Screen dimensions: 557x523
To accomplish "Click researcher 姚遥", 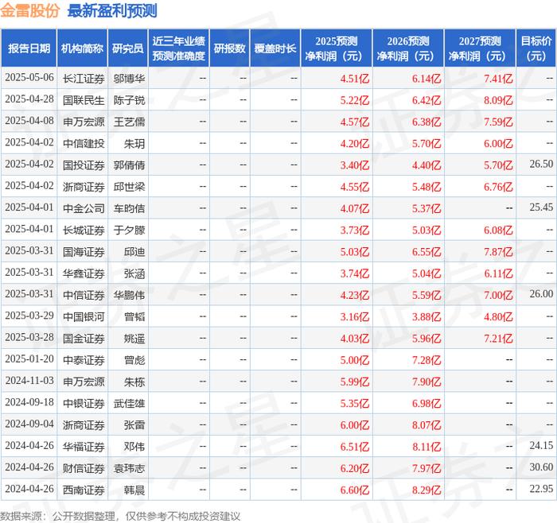I will [x=134, y=338].
